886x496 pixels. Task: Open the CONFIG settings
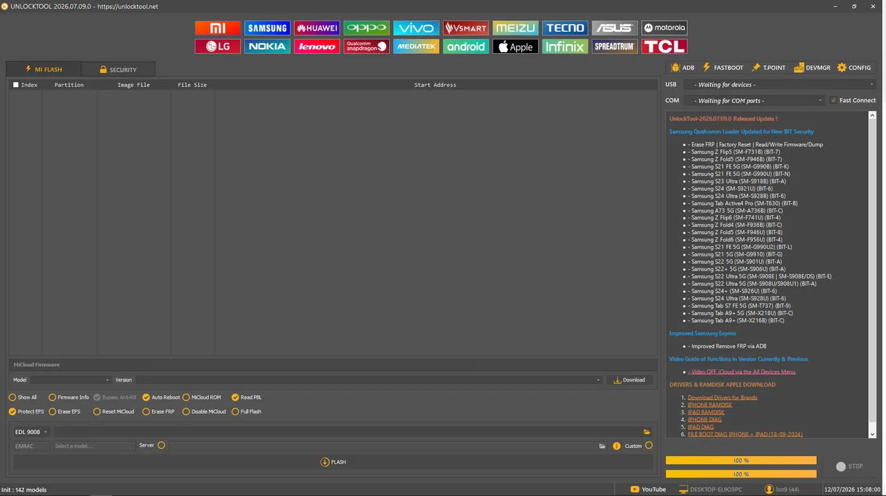coord(854,68)
